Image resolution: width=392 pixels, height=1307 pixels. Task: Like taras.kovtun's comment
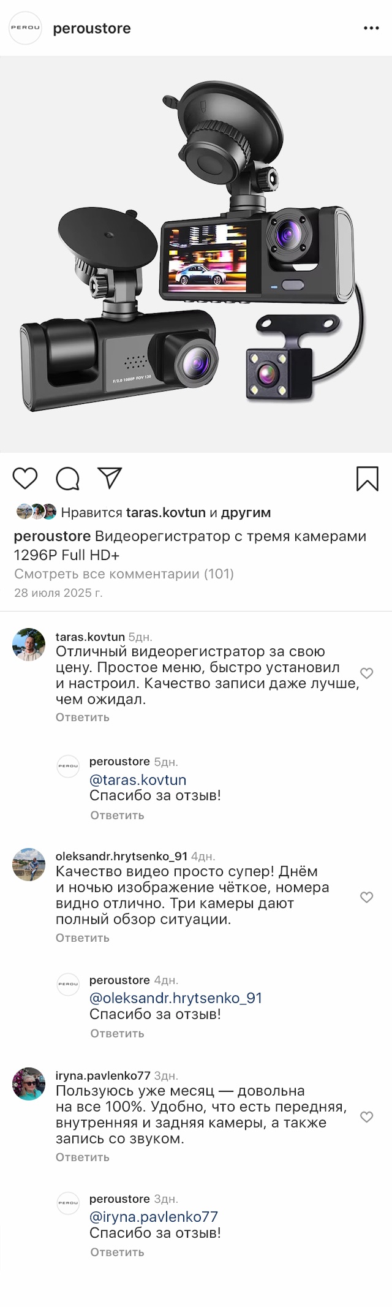tap(366, 673)
